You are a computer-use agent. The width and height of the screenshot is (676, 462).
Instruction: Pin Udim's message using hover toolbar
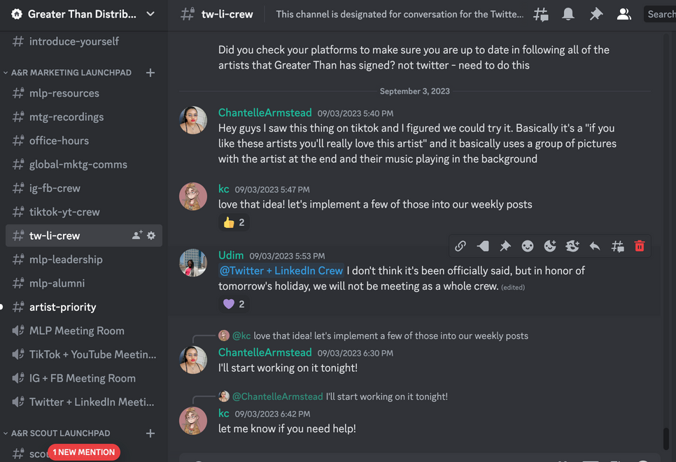pos(505,246)
